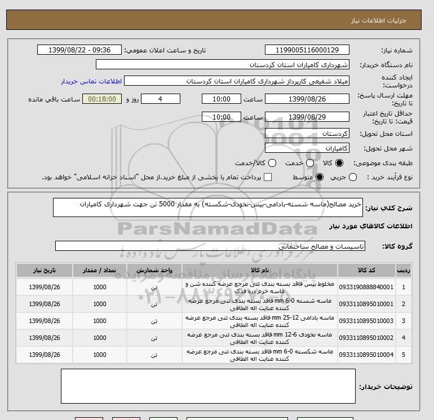The image size is (434, 420).
Task: Click the price validity date 1399/08/29 field
Action: point(307,117)
